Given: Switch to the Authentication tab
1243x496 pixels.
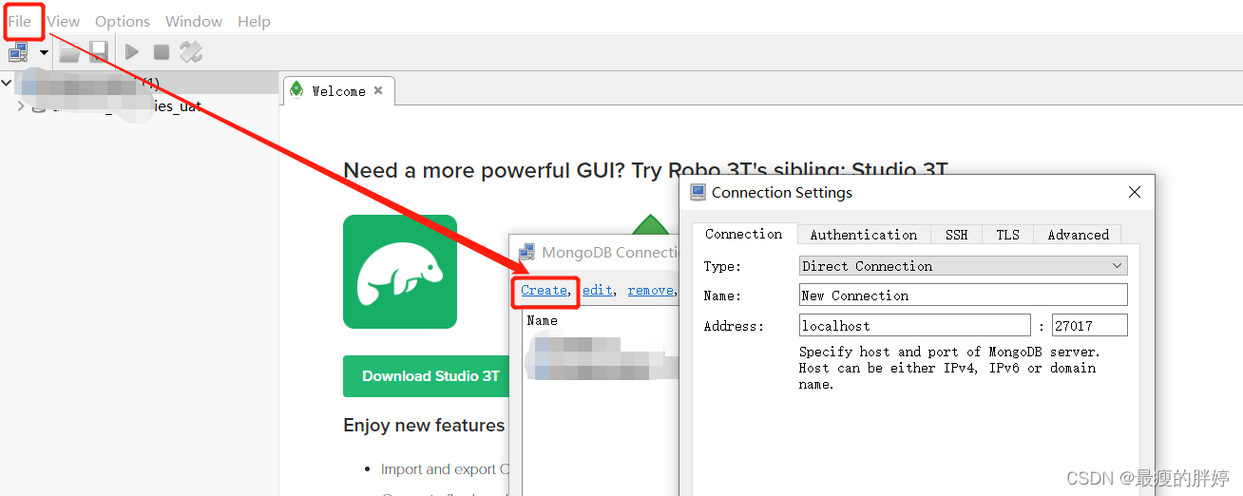Looking at the screenshot, I should [864, 235].
